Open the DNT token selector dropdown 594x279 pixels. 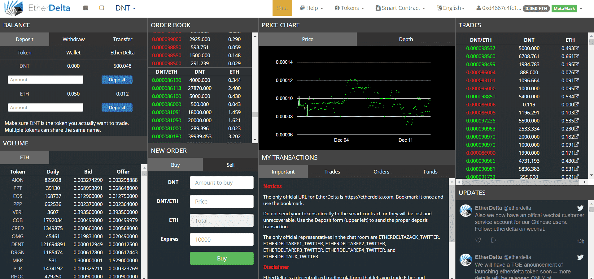[x=126, y=8]
